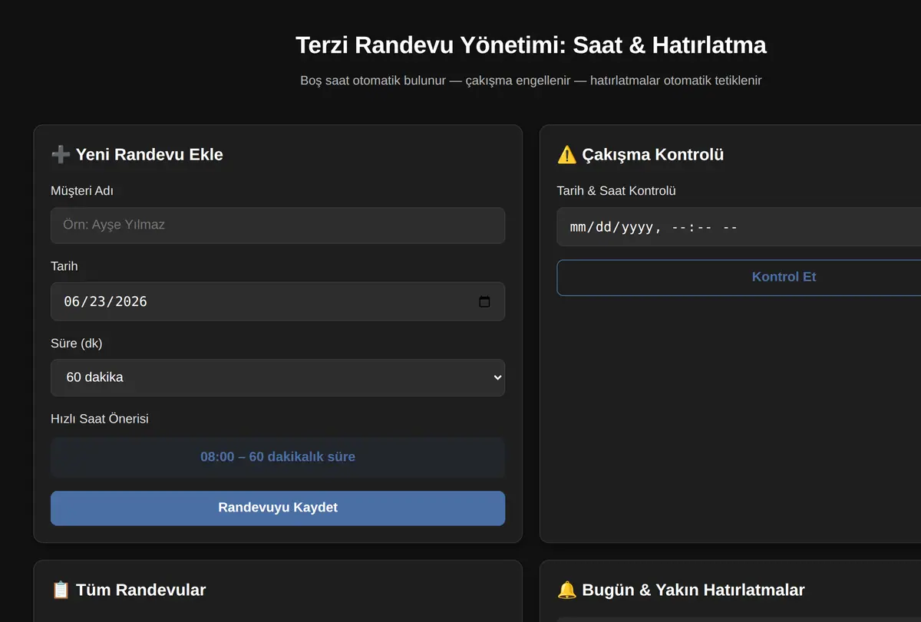
Task: Select the 08:00 – 60 dakikalık süre suggestion
Action: pyautogui.click(x=278, y=457)
